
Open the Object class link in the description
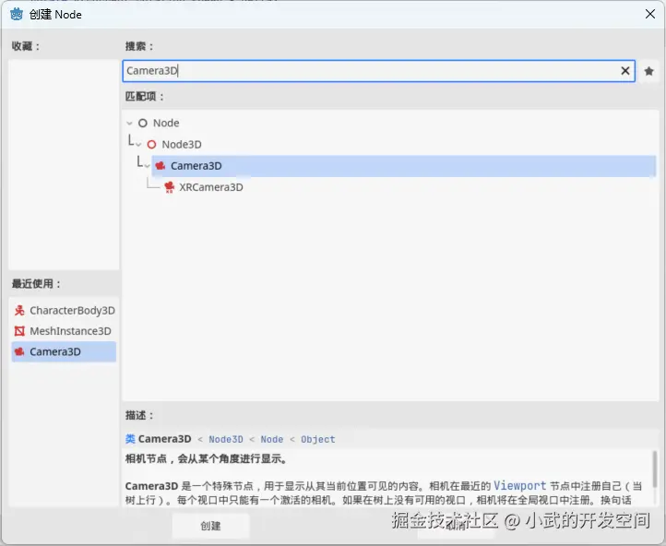tap(318, 439)
